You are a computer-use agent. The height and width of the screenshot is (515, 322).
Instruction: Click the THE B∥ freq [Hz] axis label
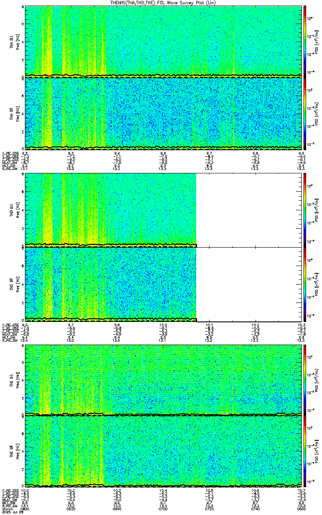18,451
